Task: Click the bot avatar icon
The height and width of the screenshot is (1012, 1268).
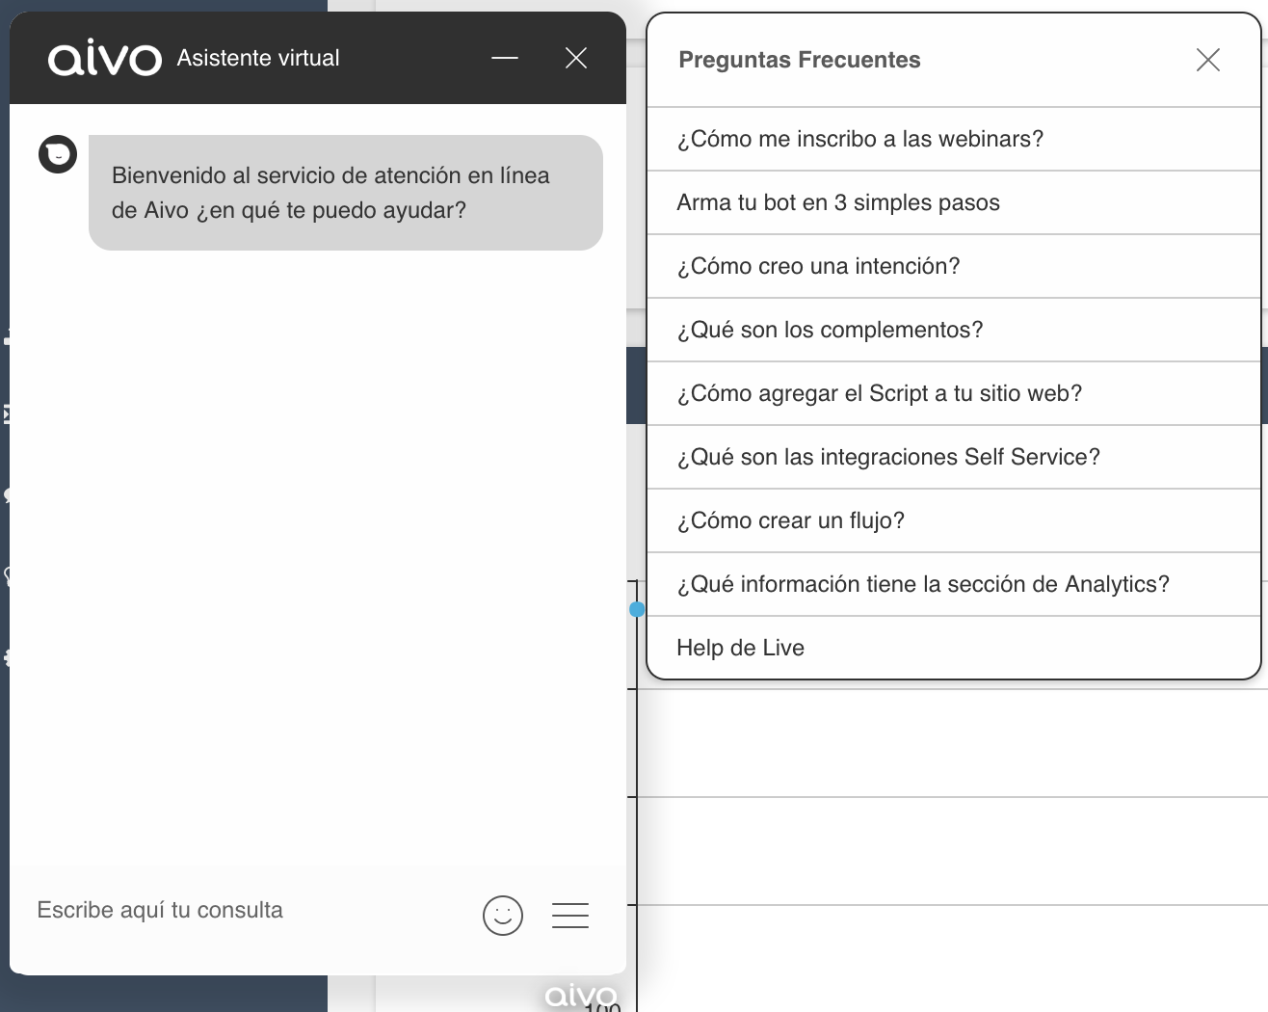Action: pyautogui.click(x=58, y=154)
